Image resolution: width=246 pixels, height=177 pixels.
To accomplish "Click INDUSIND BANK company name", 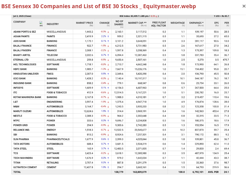I will tap(22, 83).
